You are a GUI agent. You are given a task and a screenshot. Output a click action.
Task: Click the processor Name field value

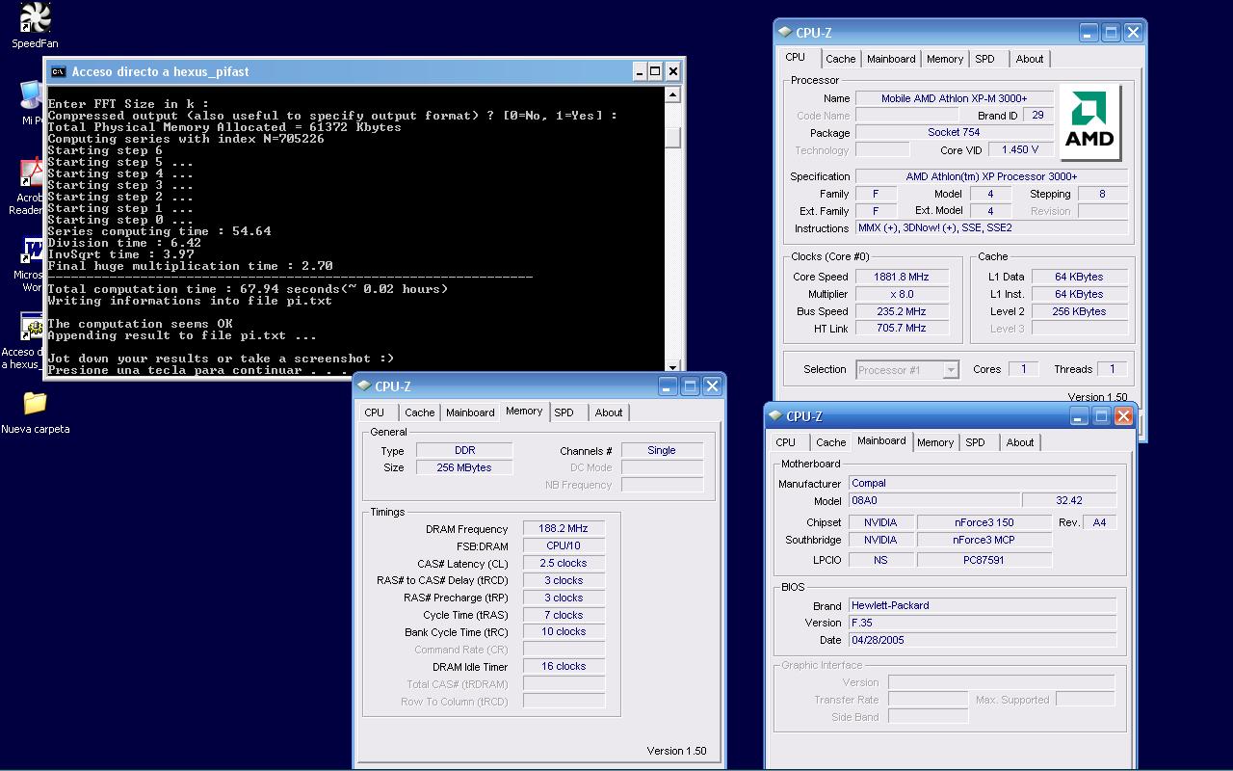pyautogui.click(x=954, y=98)
